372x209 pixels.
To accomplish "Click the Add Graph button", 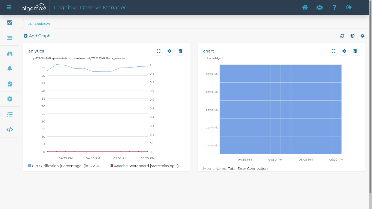I will click(37, 36).
